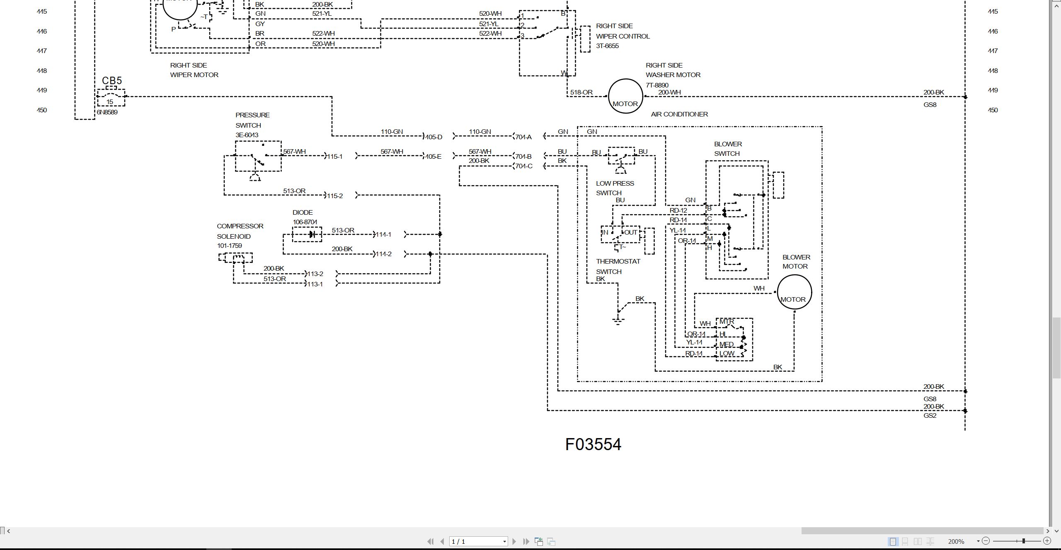Click the 113-2 connector label
1061x550 pixels.
coord(315,274)
